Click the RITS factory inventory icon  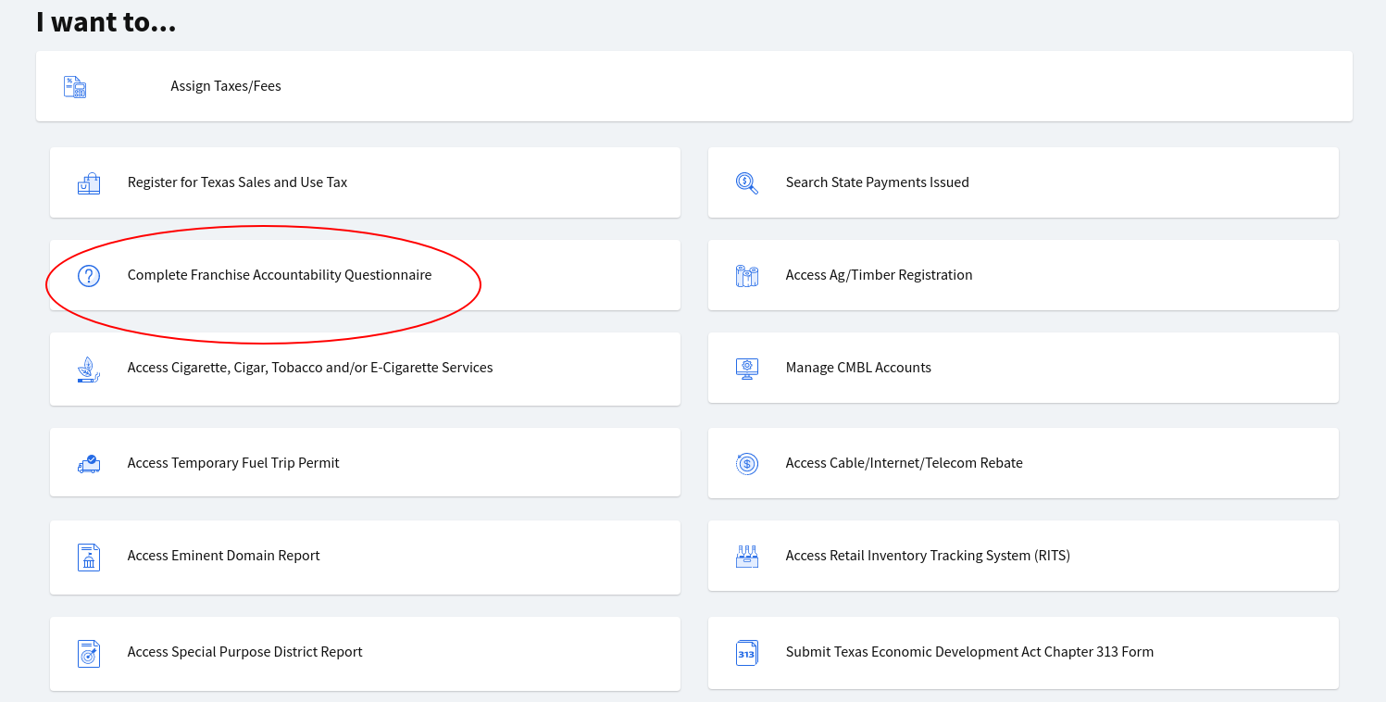746,557
